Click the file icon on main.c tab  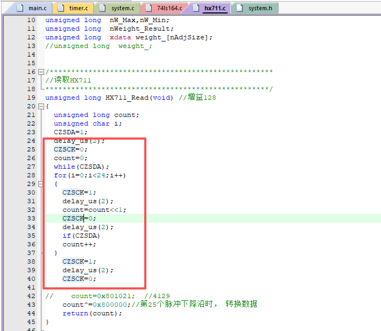[x=20, y=8]
